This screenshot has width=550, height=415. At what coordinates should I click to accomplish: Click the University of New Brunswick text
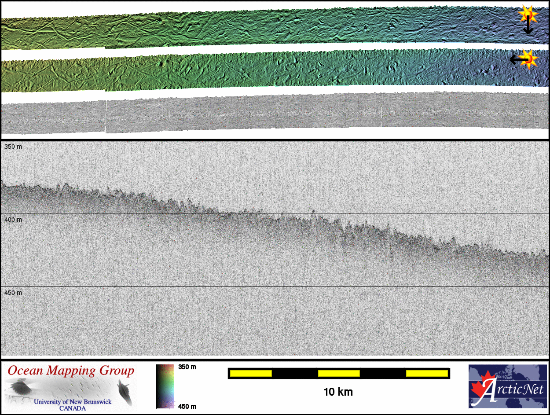click(x=73, y=402)
